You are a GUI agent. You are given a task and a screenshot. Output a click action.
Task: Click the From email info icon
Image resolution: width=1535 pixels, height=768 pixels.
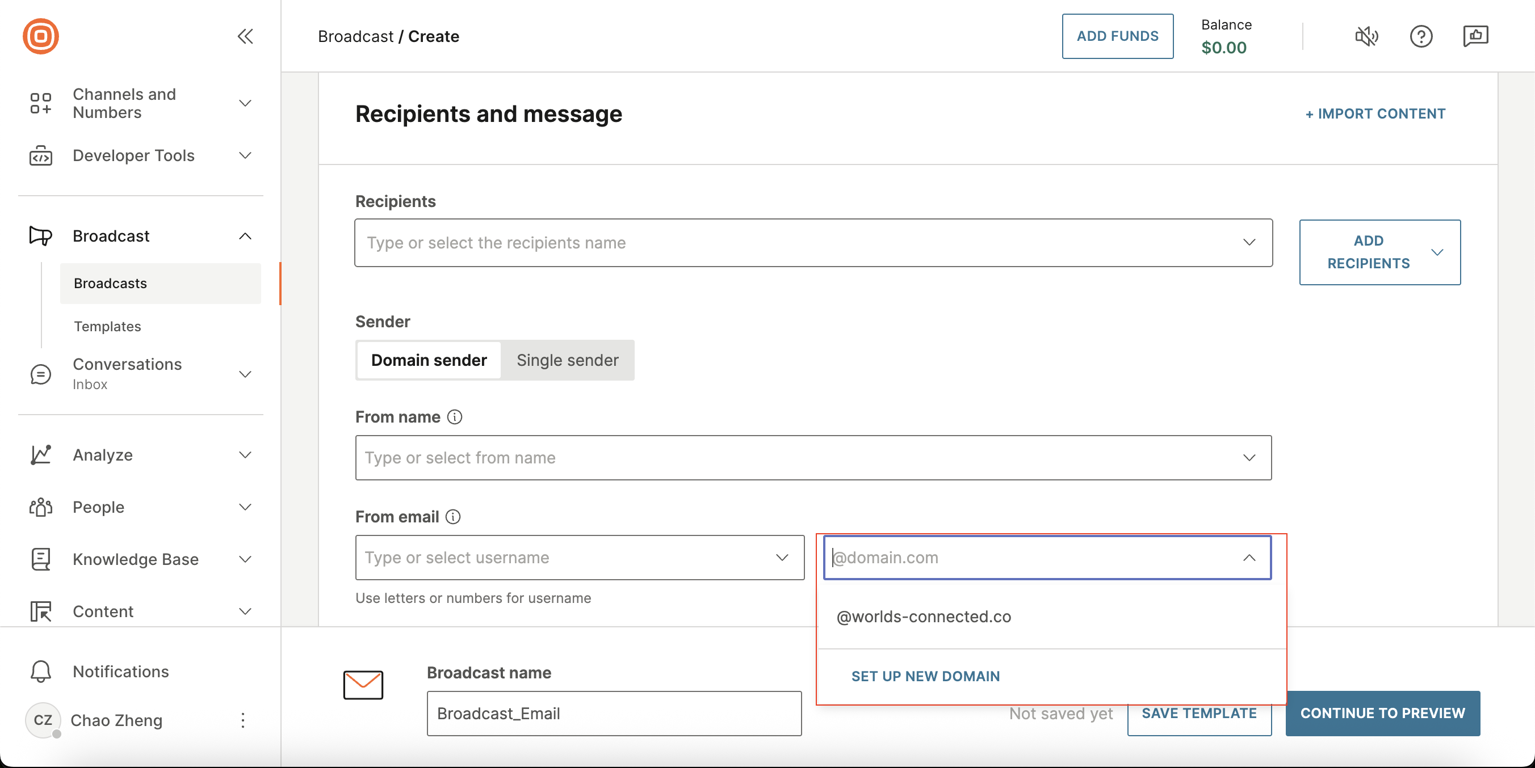pyautogui.click(x=453, y=517)
